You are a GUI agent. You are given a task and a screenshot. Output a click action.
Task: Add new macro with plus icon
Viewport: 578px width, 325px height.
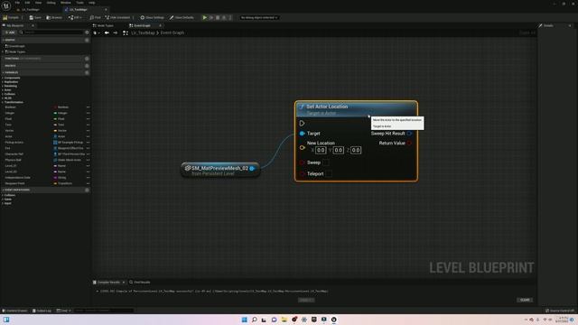point(87,66)
